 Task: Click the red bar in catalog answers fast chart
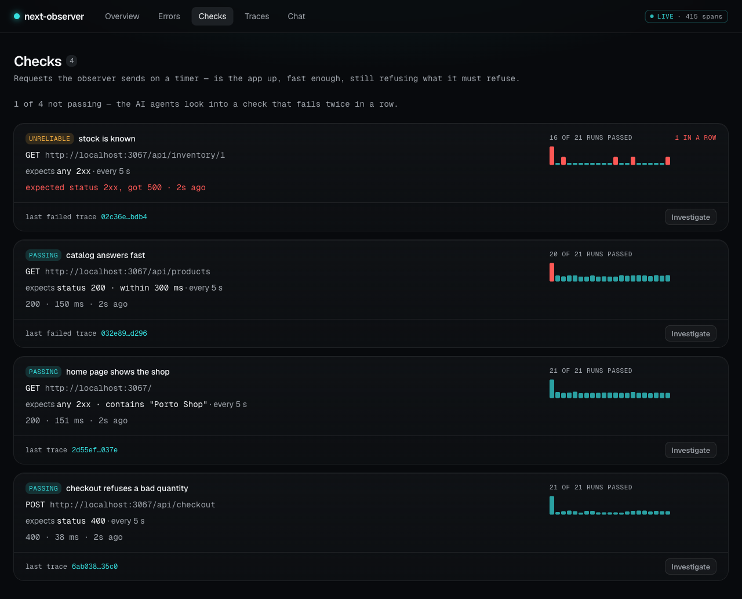coord(552,273)
